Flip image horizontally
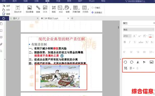 coord(138,62)
